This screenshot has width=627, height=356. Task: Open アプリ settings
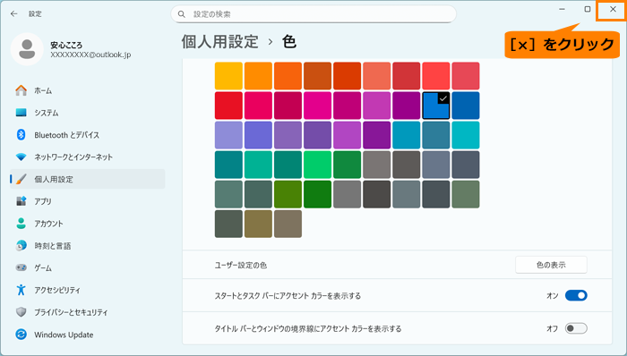click(x=88, y=201)
